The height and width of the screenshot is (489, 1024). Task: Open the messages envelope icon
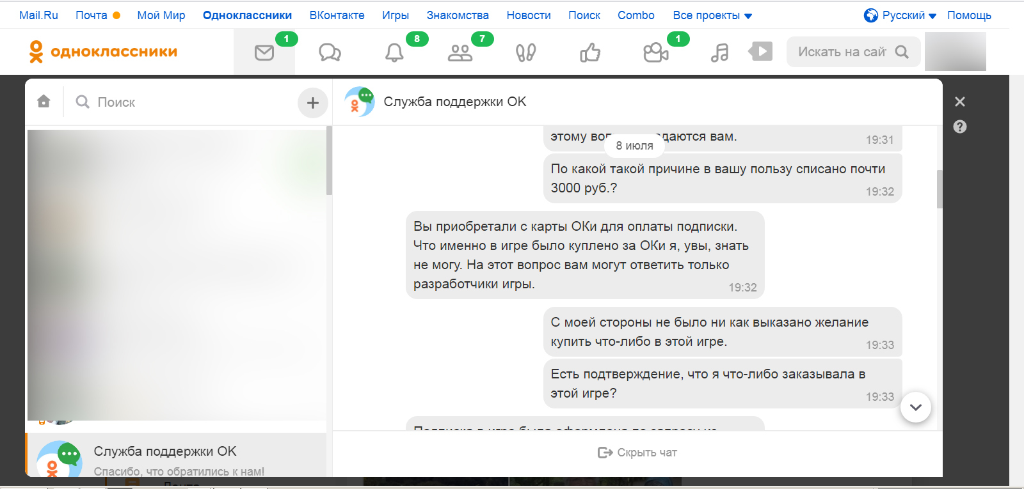pyautogui.click(x=264, y=52)
